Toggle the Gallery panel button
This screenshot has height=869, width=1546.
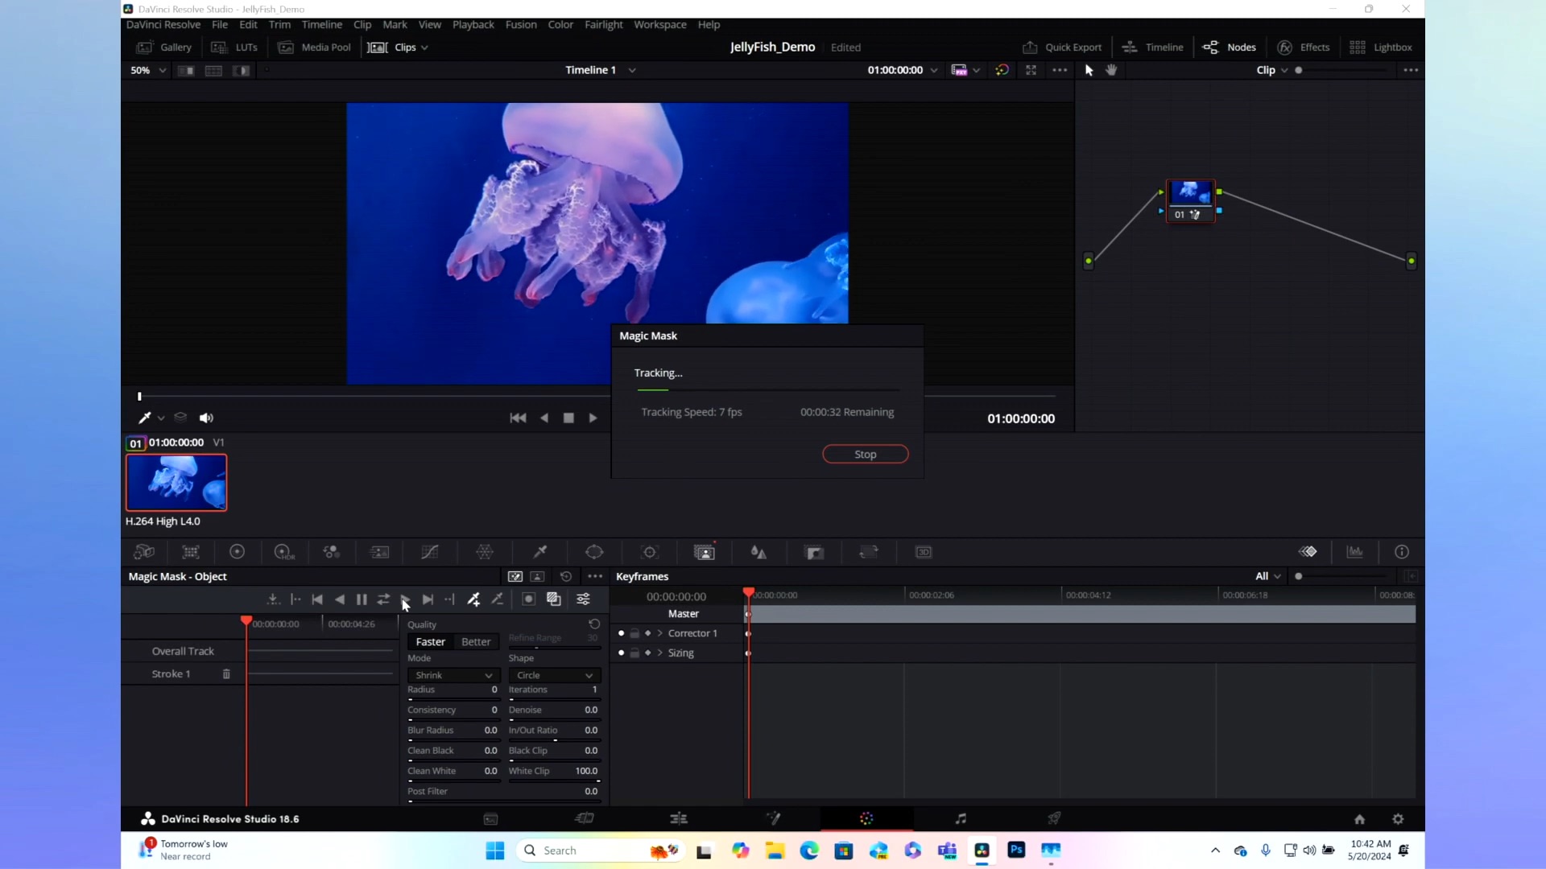[164, 47]
